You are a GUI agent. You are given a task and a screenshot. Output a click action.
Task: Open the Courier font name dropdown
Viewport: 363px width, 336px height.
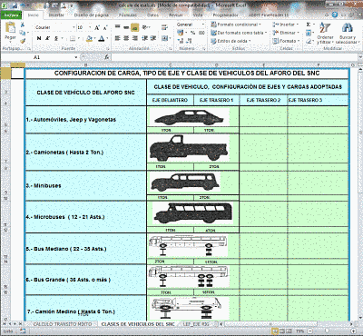[74, 27]
